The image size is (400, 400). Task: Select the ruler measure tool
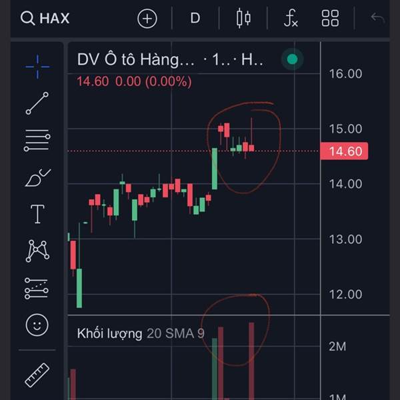(x=37, y=375)
